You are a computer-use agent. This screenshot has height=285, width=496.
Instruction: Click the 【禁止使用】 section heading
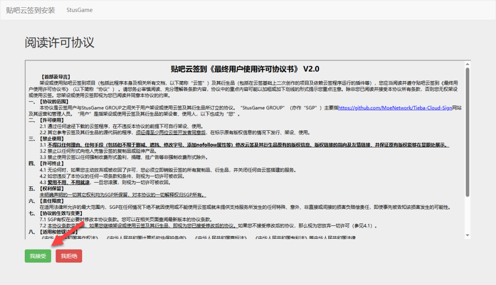pos(53,139)
